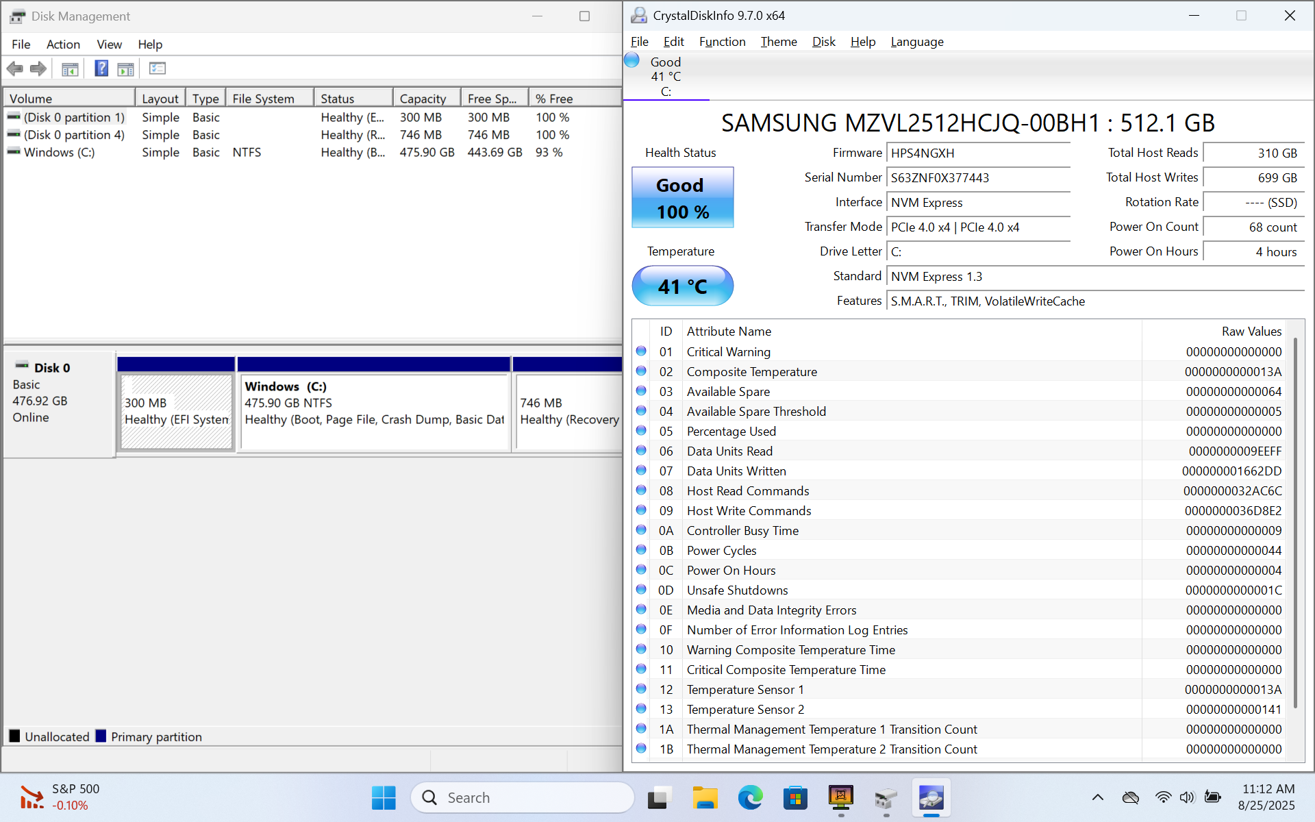The width and height of the screenshot is (1315, 822).
Task: Click the Back arrow in Disk Management toolbar
Action: click(x=15, y=68)
